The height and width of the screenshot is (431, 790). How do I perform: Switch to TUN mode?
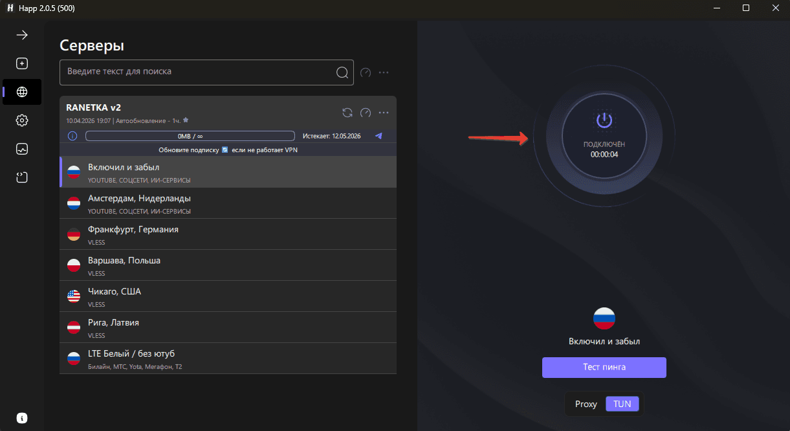click(622, 404)
